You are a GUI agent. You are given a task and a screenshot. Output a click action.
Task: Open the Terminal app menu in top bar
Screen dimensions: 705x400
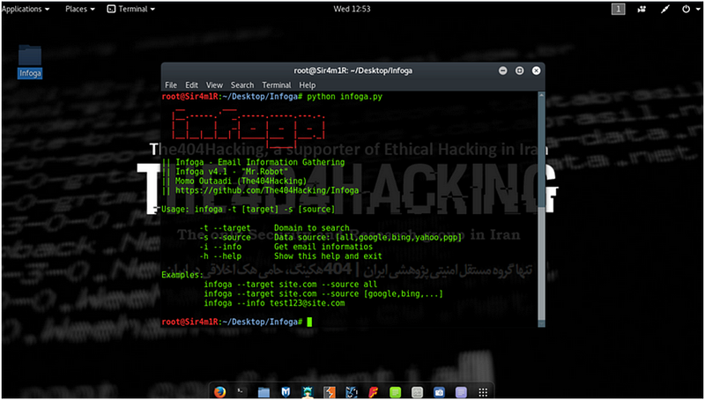click(x=131, y=9)
